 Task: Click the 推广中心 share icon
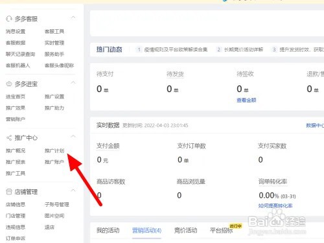(x=9, y=137)
